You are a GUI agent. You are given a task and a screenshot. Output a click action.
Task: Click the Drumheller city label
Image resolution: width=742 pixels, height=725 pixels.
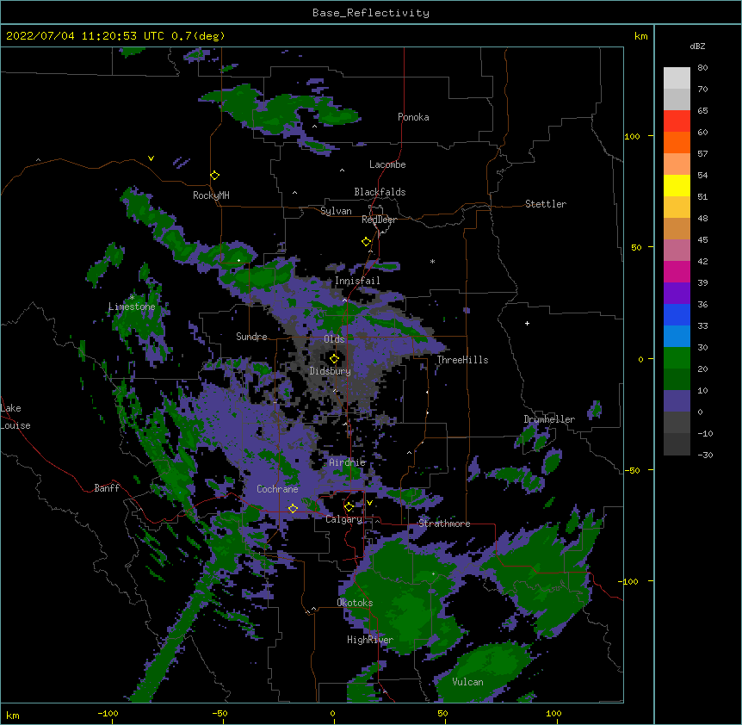coord(549,419)
